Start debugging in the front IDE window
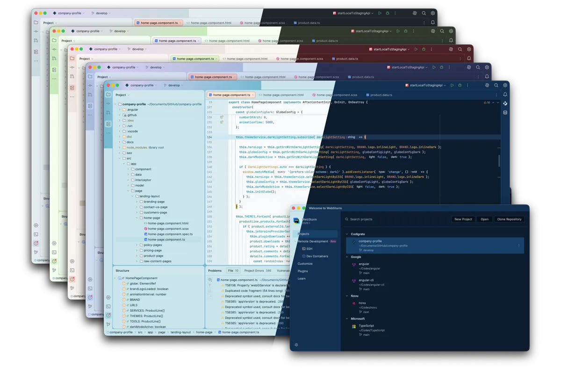 coord(460,86)
